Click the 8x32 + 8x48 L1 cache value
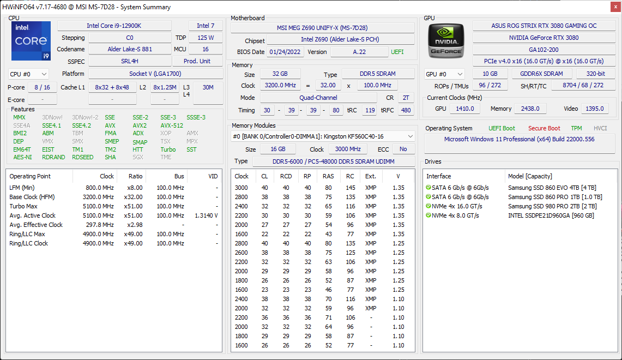Viewport: 622px width, 360px height. pos(112,87)
